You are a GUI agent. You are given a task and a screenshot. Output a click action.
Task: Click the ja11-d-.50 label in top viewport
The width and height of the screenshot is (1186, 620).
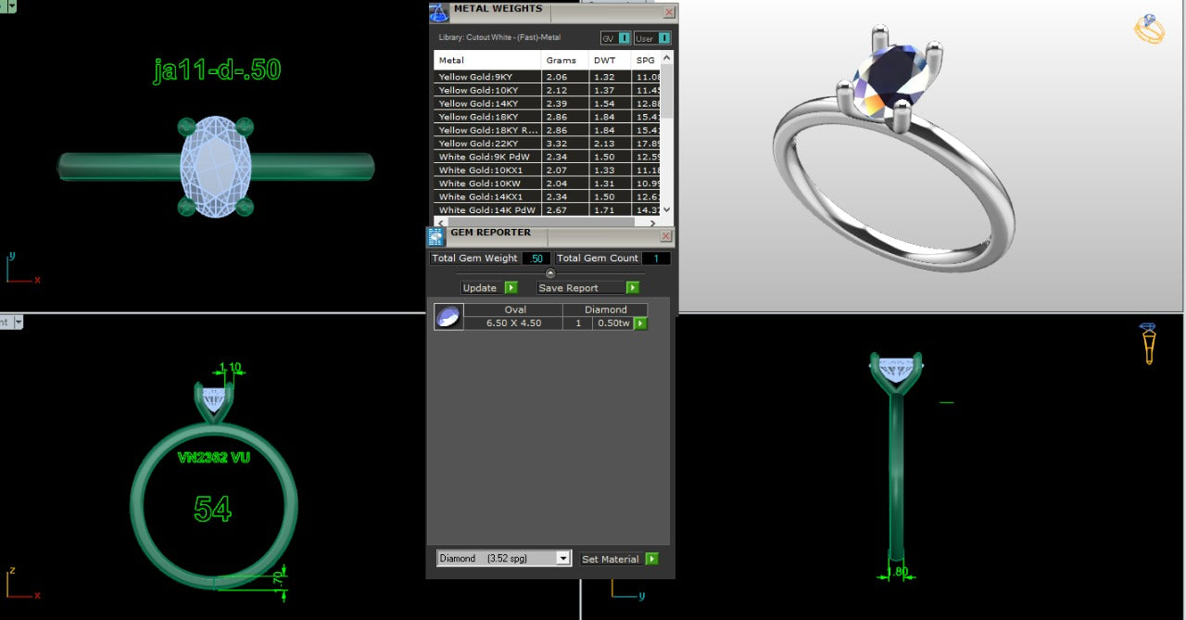coord(217,70)
